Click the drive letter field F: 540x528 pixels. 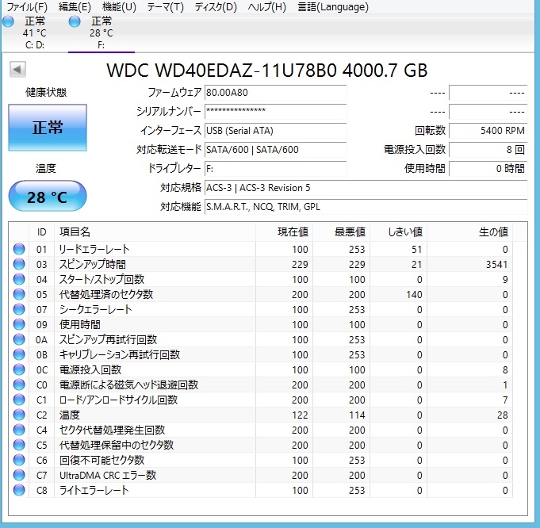[x=275, y=168]
